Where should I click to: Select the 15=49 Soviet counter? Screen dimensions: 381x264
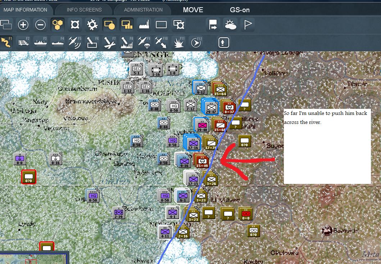pos(202,161)
